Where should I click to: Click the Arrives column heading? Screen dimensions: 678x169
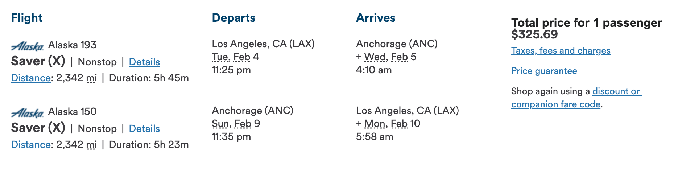pyautogui.click(x=376, y=18)
